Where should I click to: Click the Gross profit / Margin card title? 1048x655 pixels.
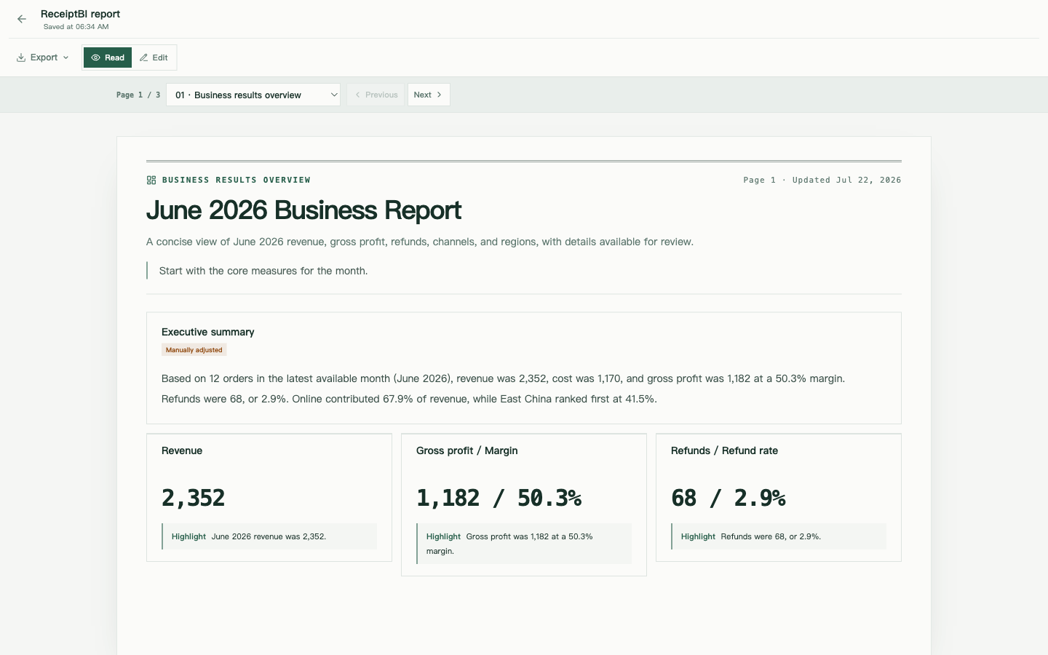[467, 450]
